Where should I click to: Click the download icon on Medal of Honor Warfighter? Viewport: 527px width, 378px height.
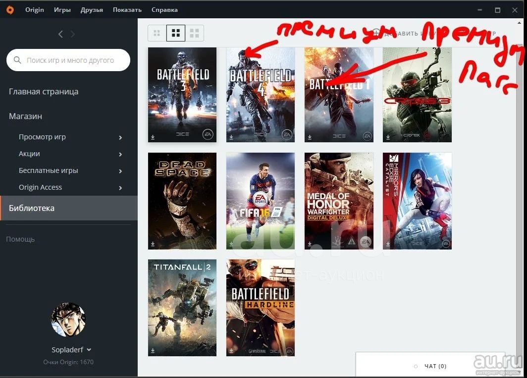point(310,244)
